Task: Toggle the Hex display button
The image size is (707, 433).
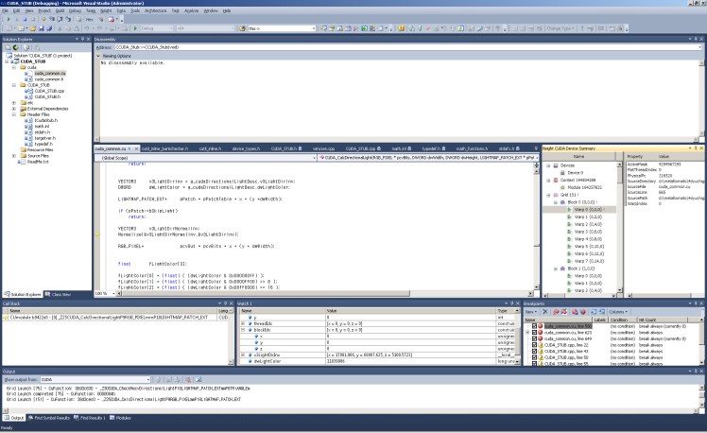Action: click(89, 20)
